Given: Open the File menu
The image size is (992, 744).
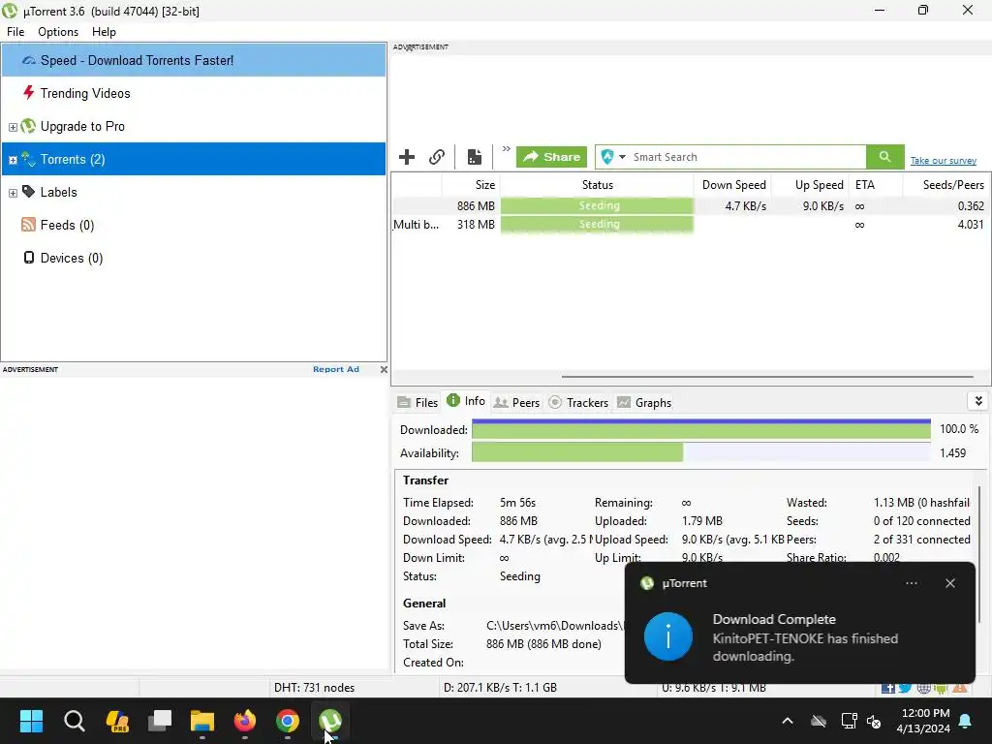Looking at the screenshot, I should 15,32.
